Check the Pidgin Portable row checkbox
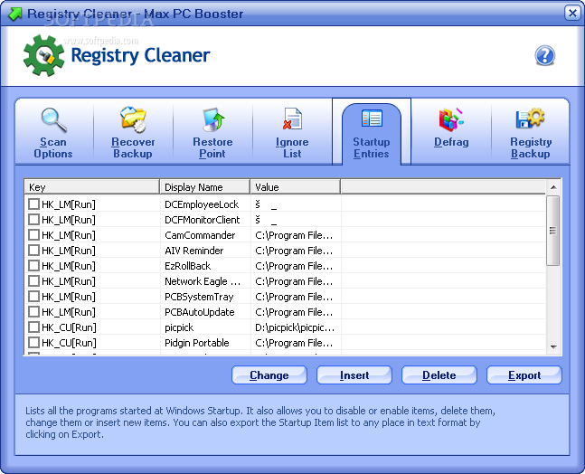This screenshot has width=585, height=474. coord(33,342)
